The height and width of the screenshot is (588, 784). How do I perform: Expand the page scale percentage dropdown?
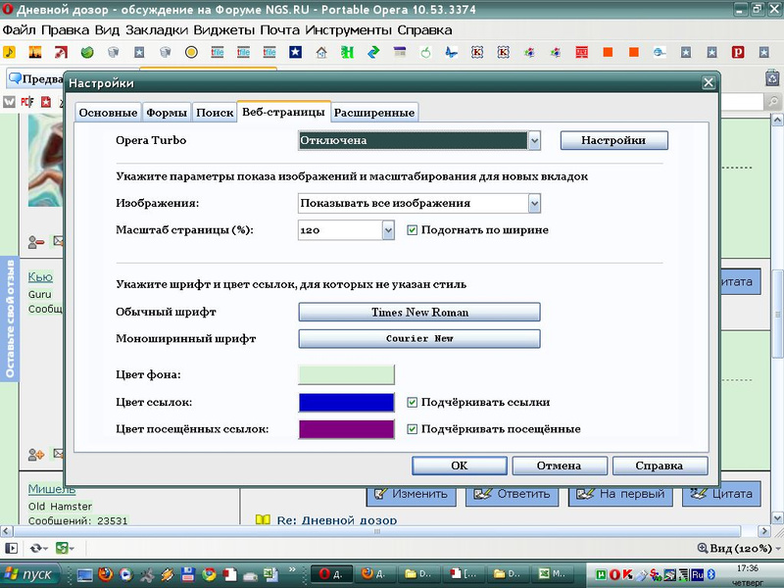point(387,230)
